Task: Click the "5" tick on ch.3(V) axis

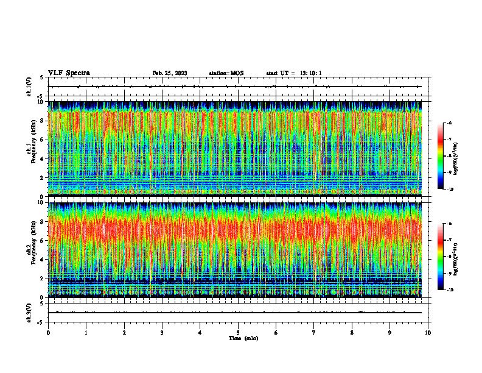Action: pos(41,303)
